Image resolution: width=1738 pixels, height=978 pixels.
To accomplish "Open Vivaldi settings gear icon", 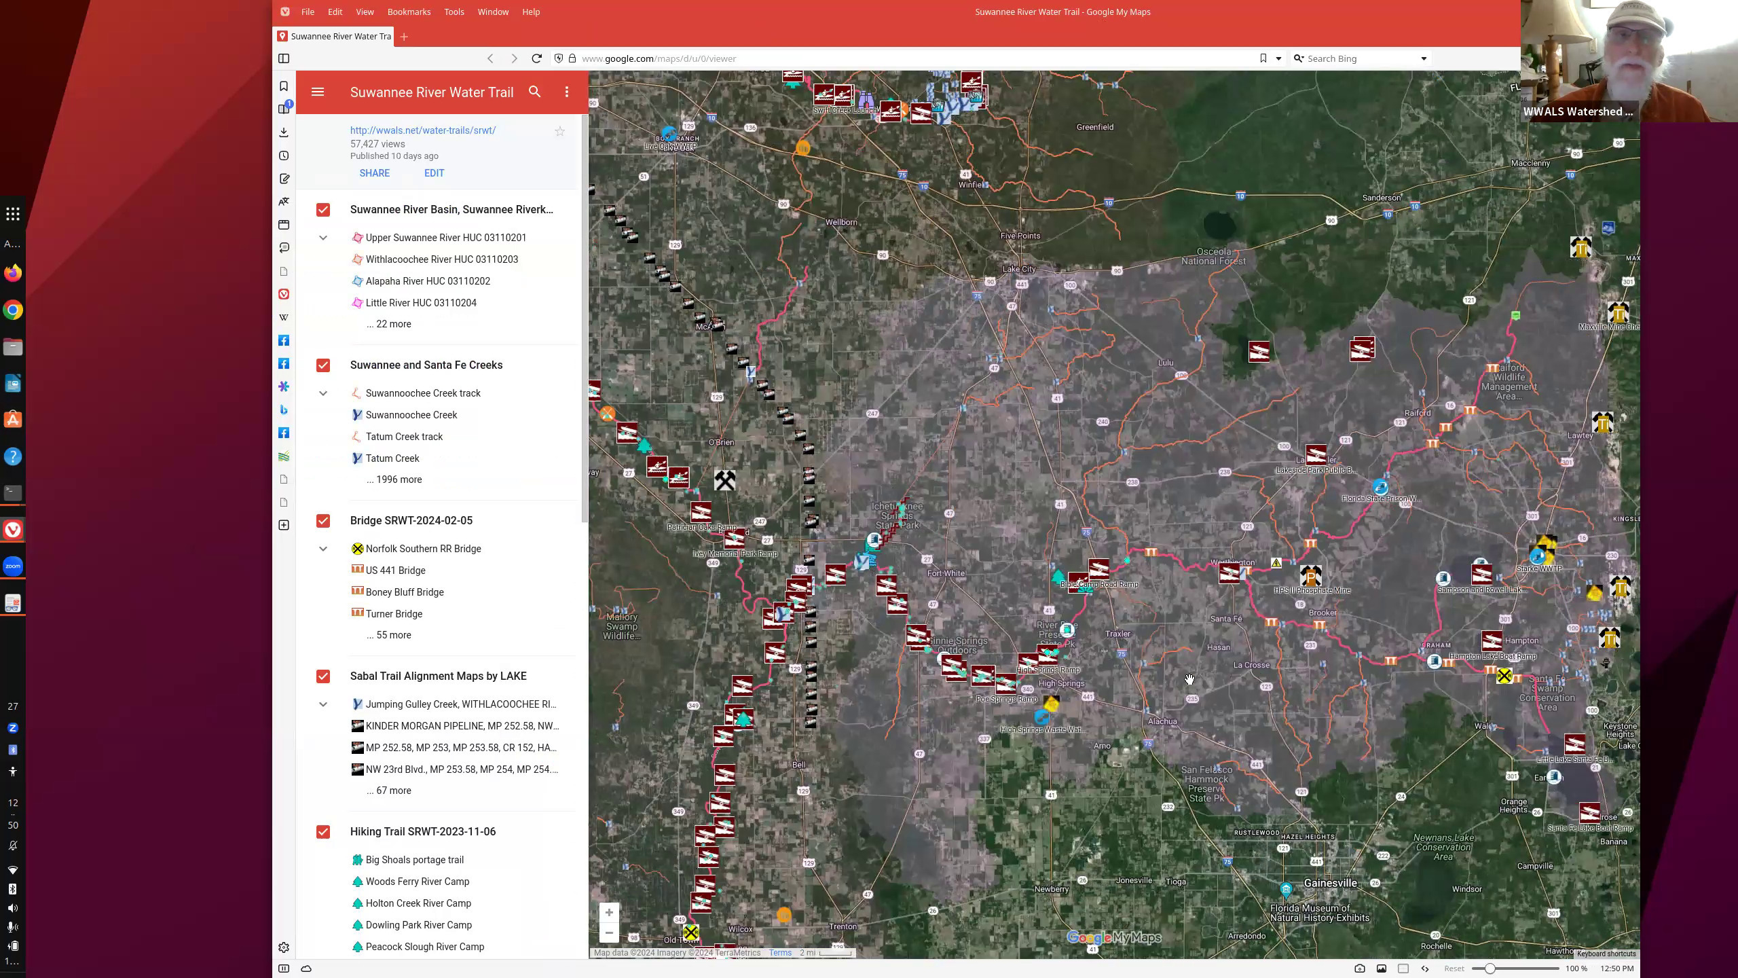I will click(x=284, y=947).
